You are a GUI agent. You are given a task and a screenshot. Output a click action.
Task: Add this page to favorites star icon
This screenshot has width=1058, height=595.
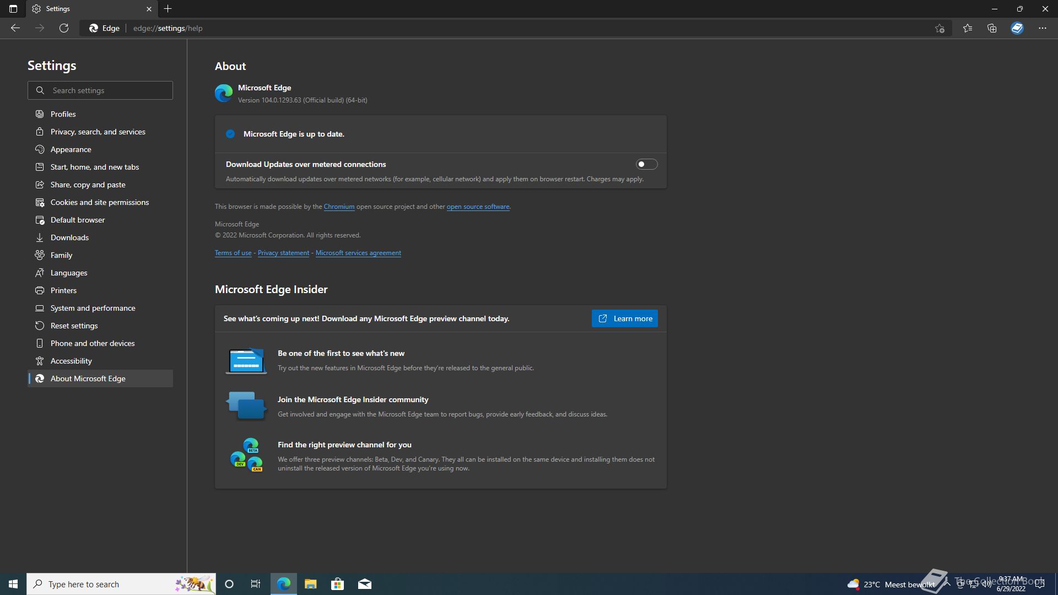(940, 28)
